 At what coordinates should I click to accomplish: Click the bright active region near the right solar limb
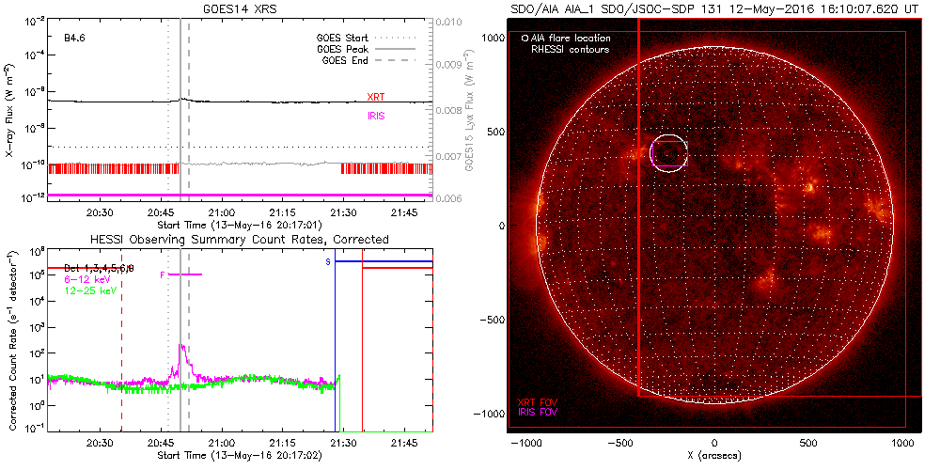(x=877, y=209)
